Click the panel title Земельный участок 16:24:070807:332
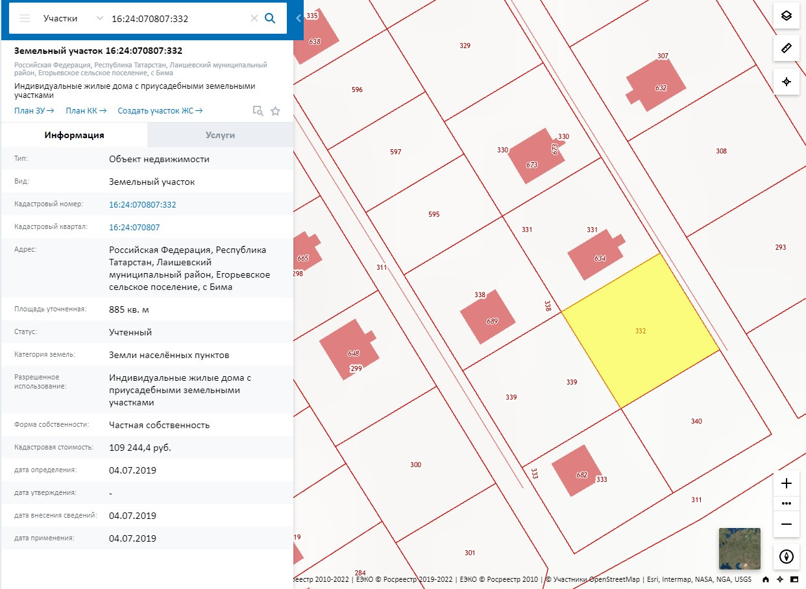The image size is (806, 589). tap(98, 51)
